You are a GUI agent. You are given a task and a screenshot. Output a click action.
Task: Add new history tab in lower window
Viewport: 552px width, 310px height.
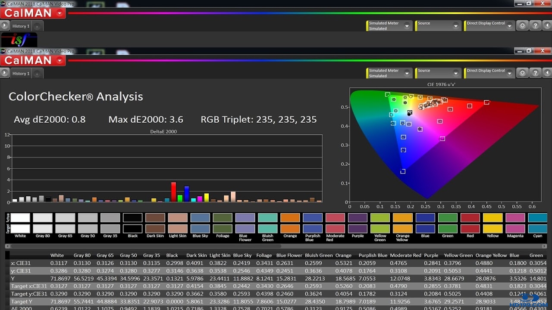click(x=37, y=74)
